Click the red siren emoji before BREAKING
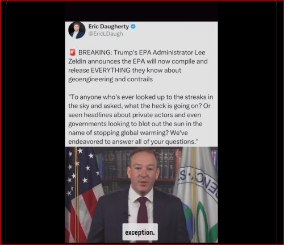 (72, 52)
